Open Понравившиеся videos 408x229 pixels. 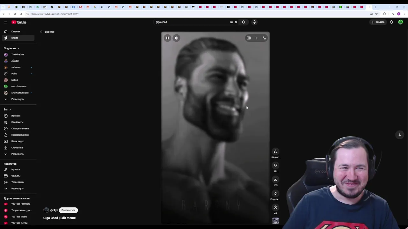point(18,135)
